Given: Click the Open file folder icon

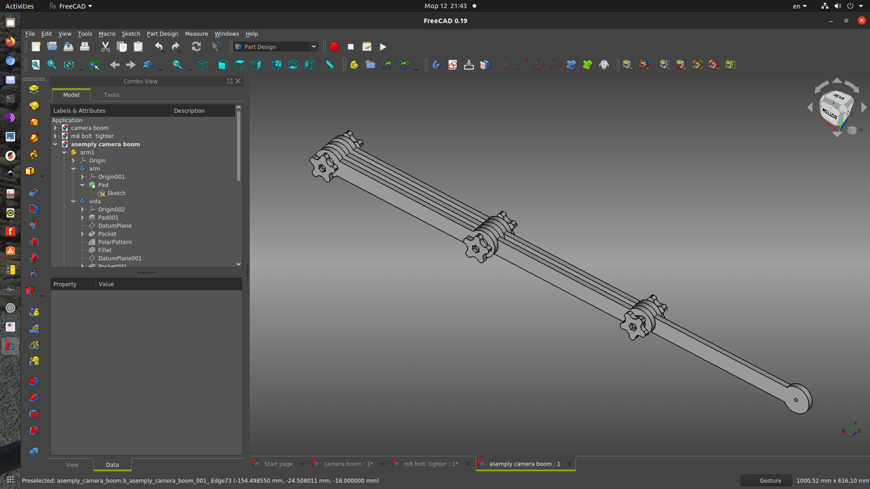Looking at the screenshot, I should (52, 47).
